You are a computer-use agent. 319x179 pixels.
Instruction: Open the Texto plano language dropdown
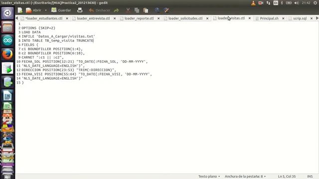[209, 177]
